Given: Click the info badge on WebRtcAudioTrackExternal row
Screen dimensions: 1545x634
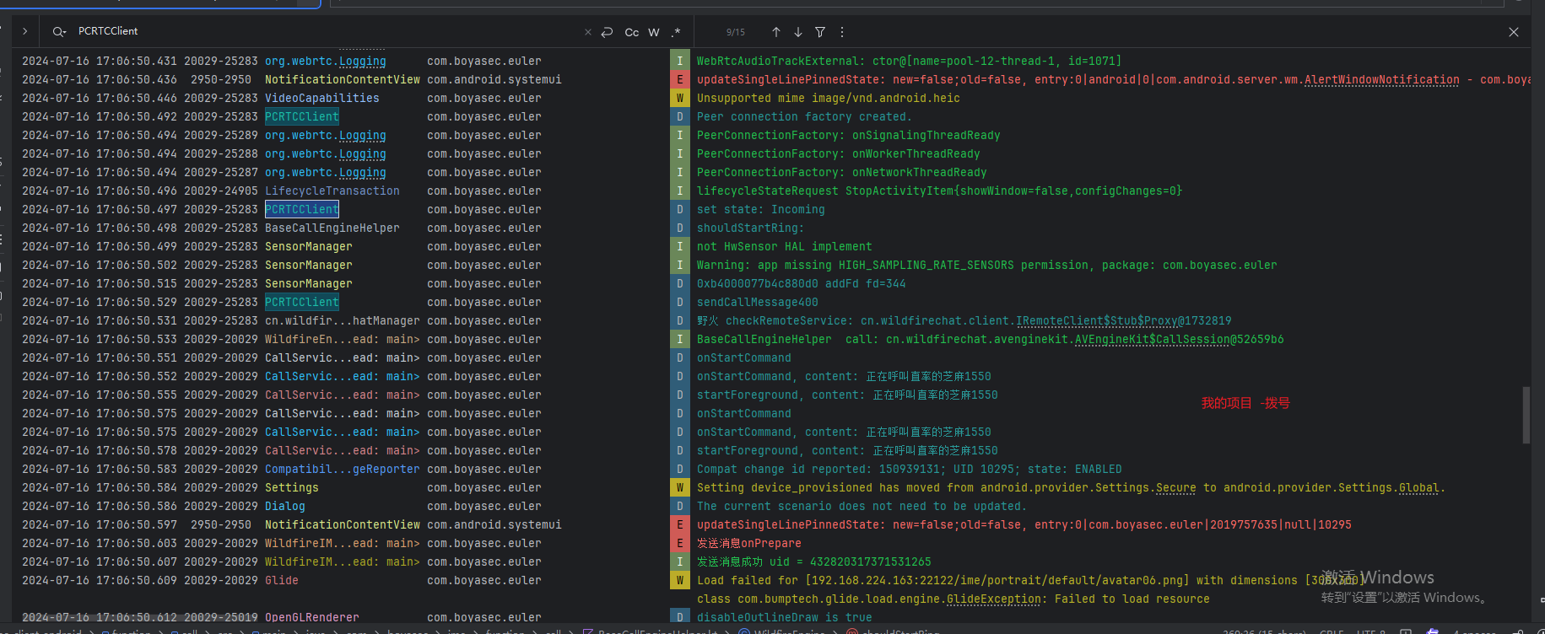Looking at the screenshot, I should 679,61.
